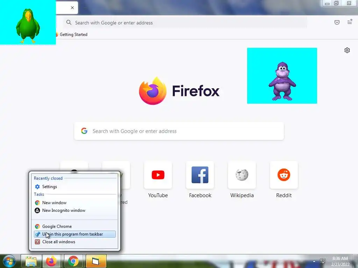Click the Tasks header in jump list
Viewport: 358px width, 268px height.
tap(39, 194)
